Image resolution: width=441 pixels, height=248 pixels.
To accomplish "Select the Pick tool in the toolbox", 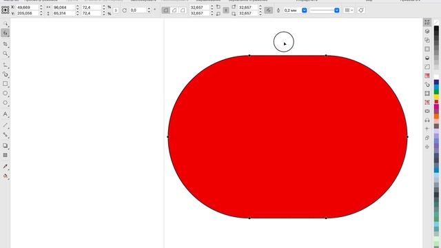I will coord(5,23).
